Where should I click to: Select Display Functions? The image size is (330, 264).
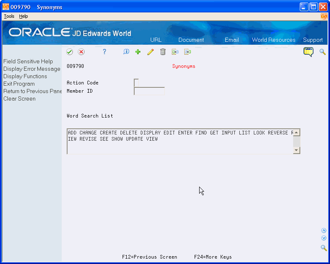coord(25,77)
